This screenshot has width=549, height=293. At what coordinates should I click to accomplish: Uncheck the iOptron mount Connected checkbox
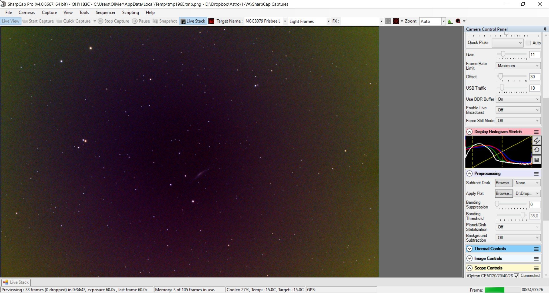(x=516, y=276)
